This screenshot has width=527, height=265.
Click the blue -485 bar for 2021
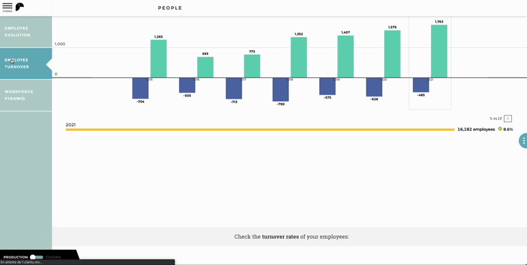[x=421, y=85]
